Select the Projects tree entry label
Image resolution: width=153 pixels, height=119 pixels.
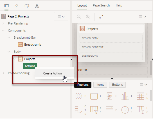coord(30,59)
